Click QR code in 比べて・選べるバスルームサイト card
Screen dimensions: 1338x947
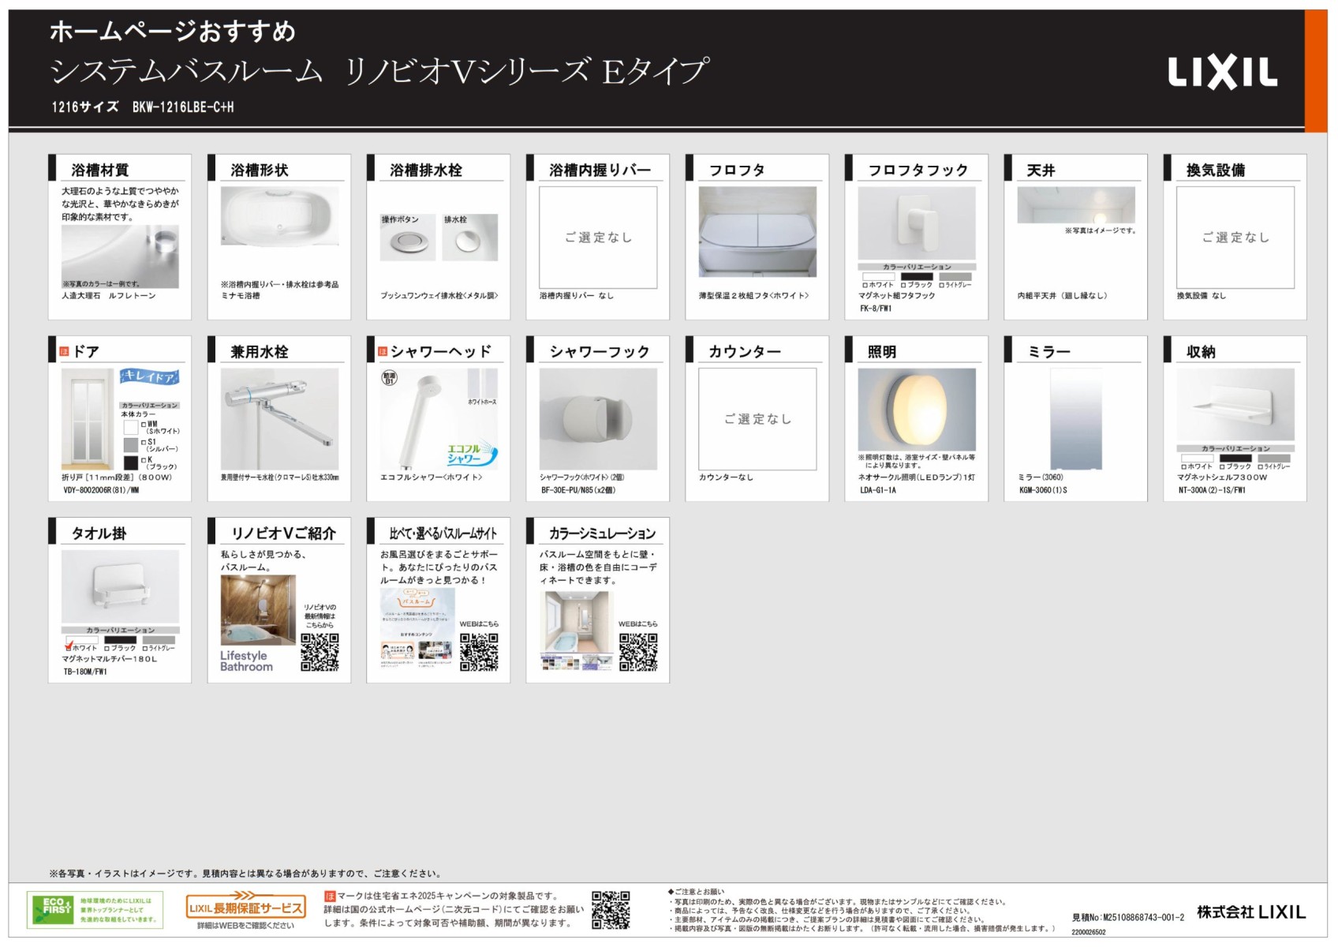pyautogui.click(x=478, y=652)
